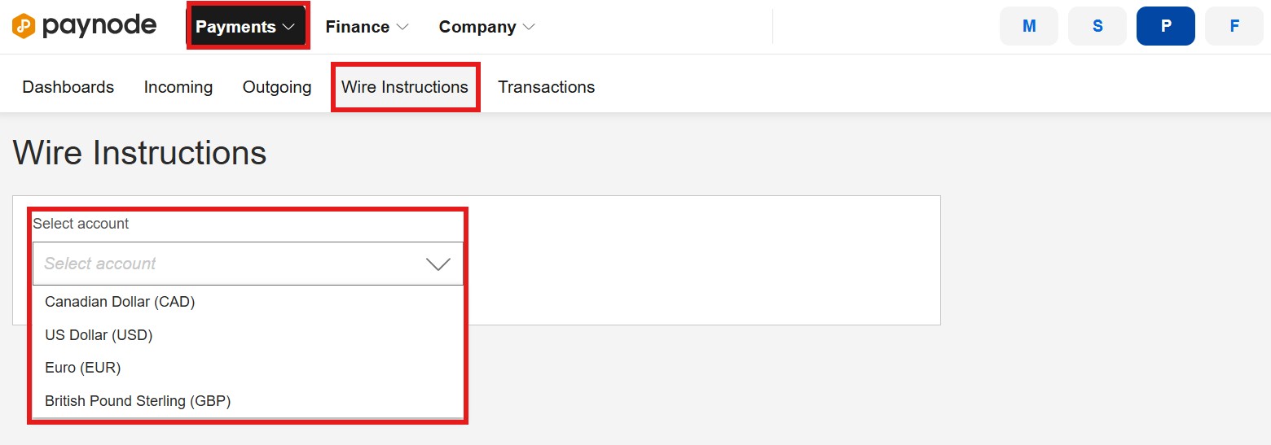Expand the Company menu chevron
The width and height of the screenshot is (1271, 445).
529,27
